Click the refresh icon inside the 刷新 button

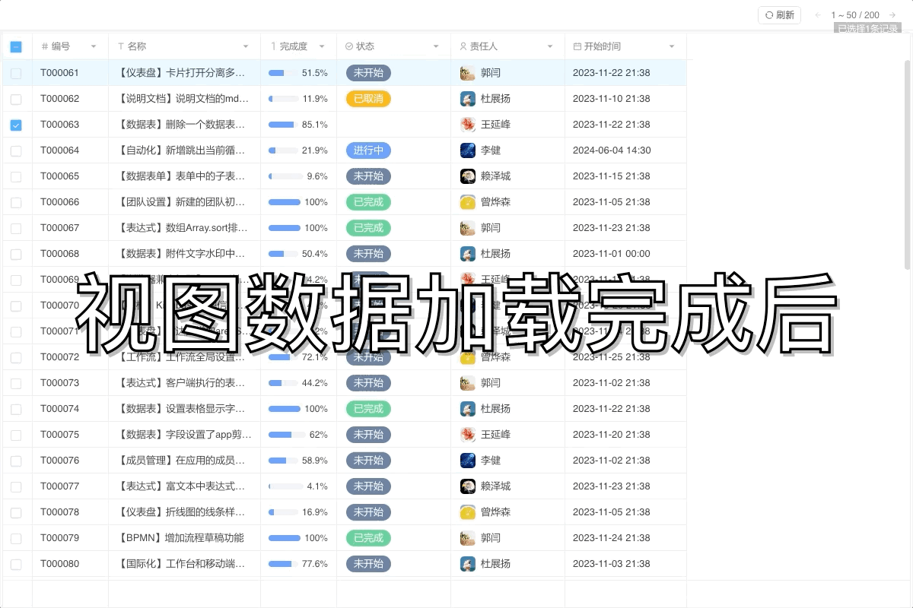tap(771, 14)
